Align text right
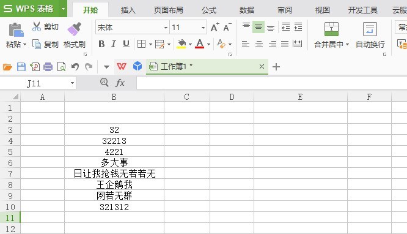Viewport: 407px width, 234px height. [x=273, y=44]
